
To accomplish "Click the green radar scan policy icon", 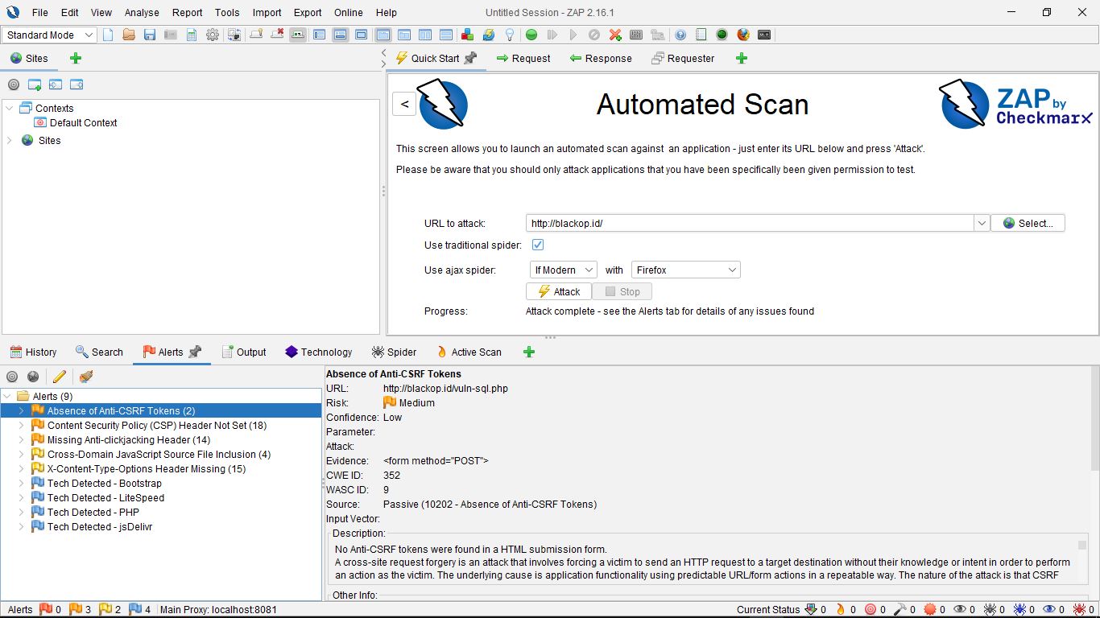I will point(722,35).
